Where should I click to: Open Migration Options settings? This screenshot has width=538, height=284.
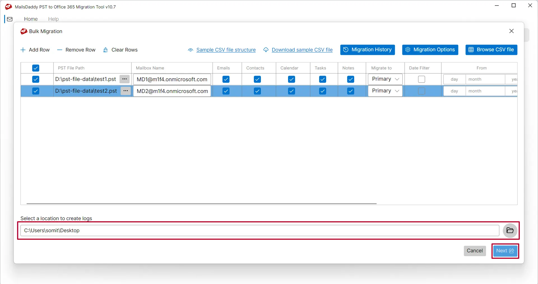[430, 50]
